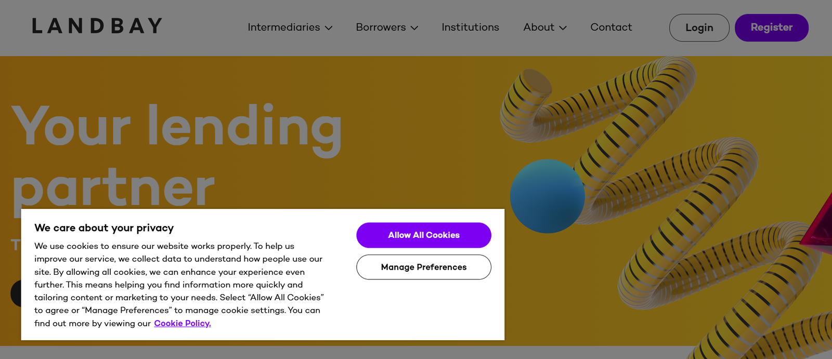
Task: Click the "We care about your privacy" heading
Action: 104,228
